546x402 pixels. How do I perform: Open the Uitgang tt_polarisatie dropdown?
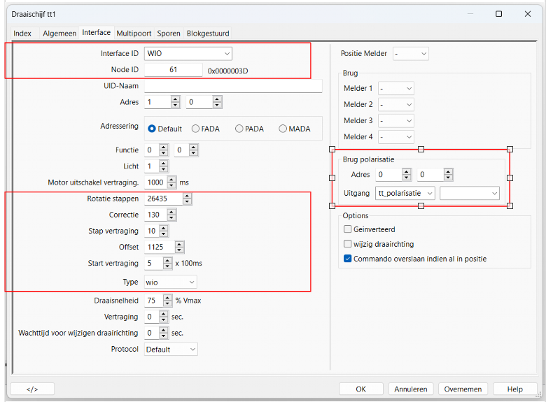click(x=405, y=193)
